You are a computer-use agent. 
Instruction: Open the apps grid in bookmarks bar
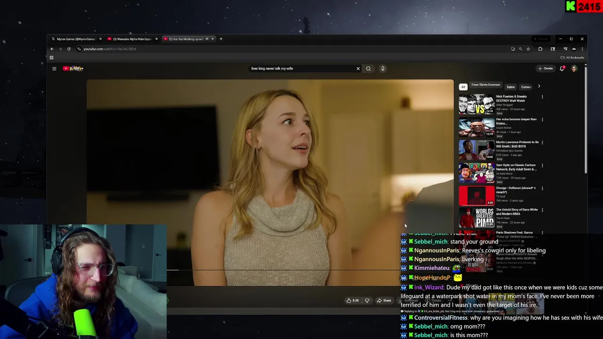click(x=51, y=57)
